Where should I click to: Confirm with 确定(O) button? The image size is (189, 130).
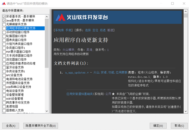tap(158, 126)
